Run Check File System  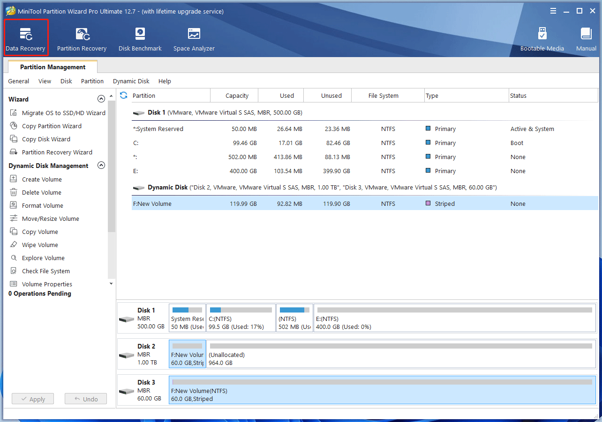click(x=39, y=271)
